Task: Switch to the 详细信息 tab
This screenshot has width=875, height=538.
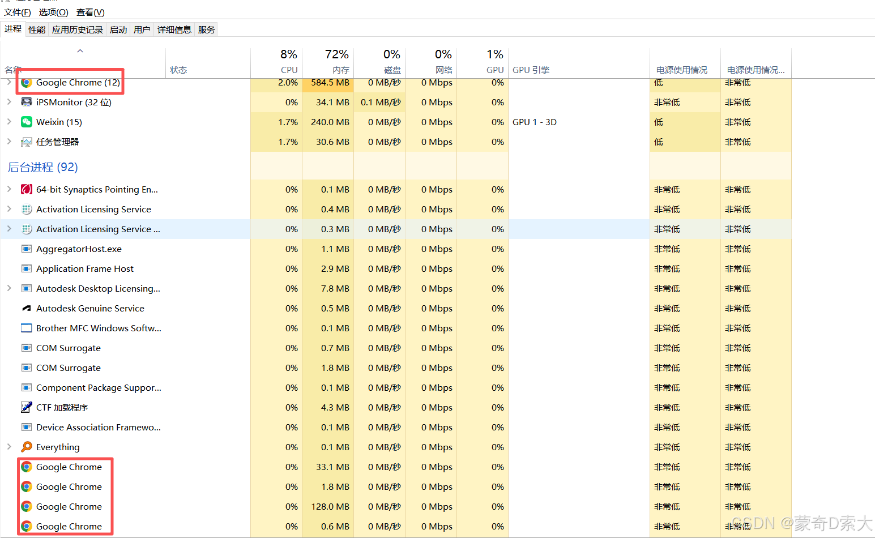Action: (174, 29)
